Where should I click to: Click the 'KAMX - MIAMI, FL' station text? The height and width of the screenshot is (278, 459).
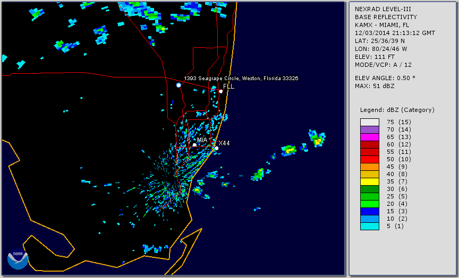click(382, 25)
